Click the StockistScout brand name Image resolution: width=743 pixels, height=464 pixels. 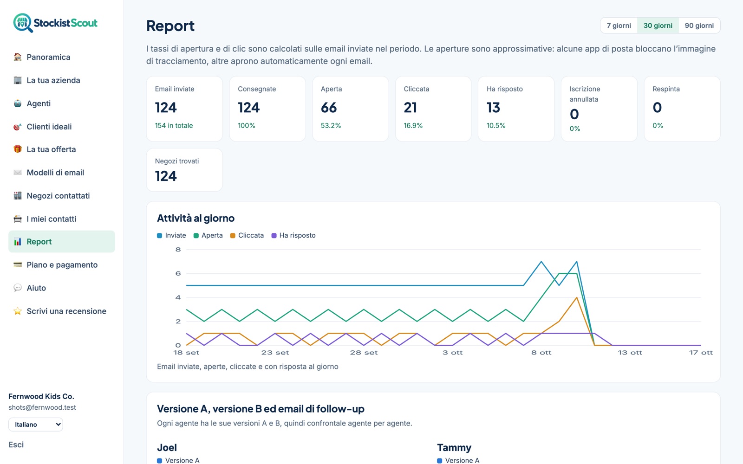65,23
